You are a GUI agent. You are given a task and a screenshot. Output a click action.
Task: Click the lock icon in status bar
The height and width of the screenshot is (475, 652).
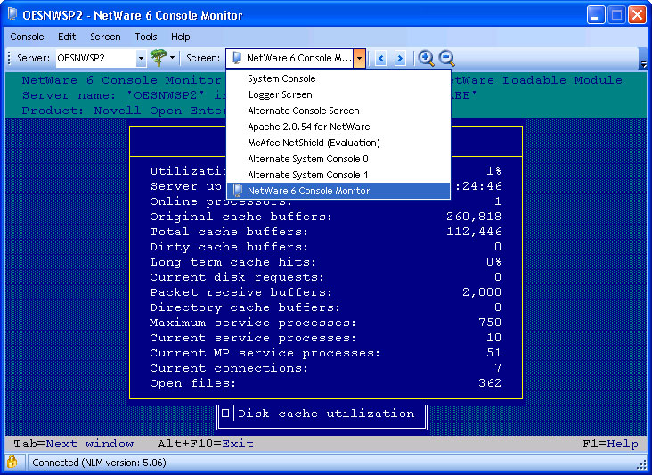coord(12,462)
